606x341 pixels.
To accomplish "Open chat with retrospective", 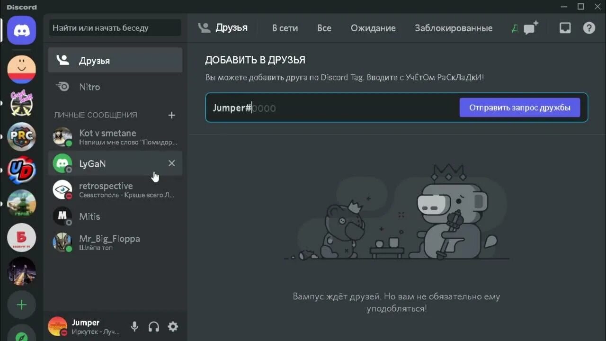I will click(115, 190).
